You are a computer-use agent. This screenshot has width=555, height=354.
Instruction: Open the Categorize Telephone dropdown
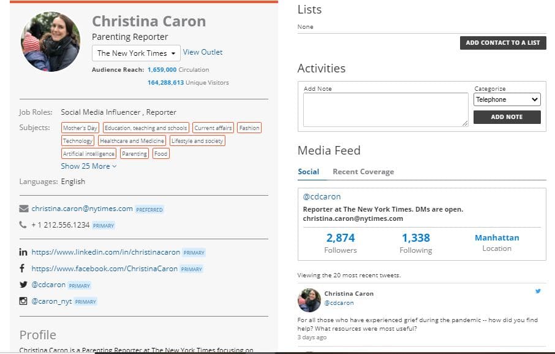click(507, 99)
